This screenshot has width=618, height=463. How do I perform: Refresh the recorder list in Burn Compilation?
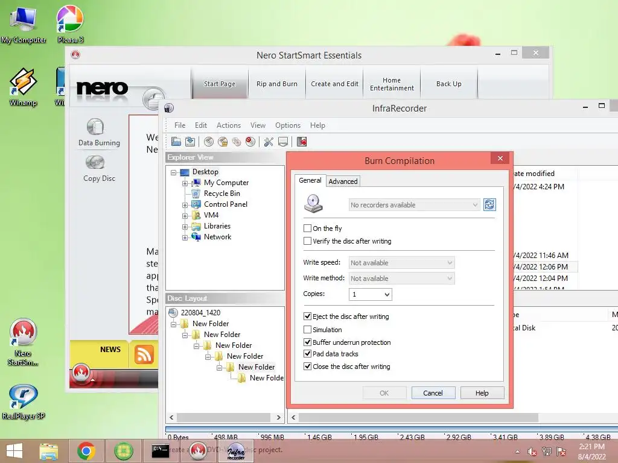(489, 205)
